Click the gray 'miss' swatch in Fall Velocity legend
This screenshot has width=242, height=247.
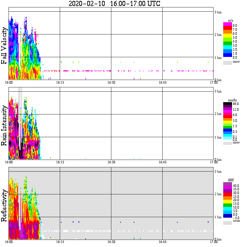click(227, 63)
